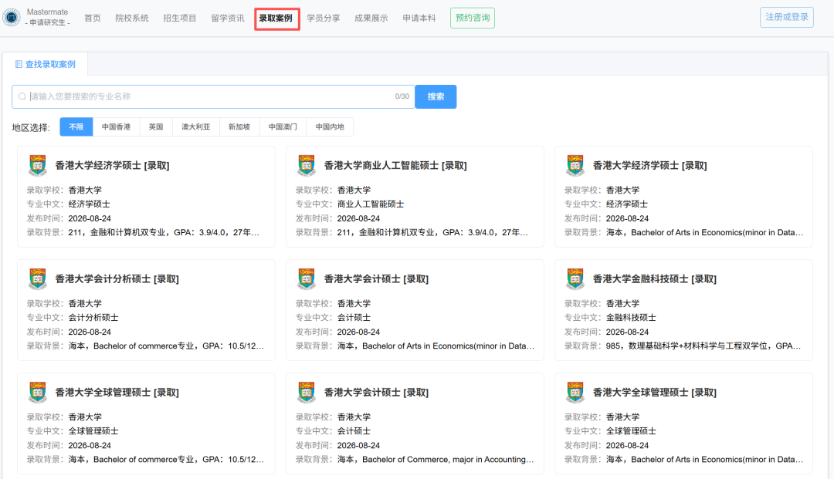The height and width of the screenshot is (479, 834).
Task: Click 金融科技硕士 专业中文 value
Action: [x=631, y=318]
